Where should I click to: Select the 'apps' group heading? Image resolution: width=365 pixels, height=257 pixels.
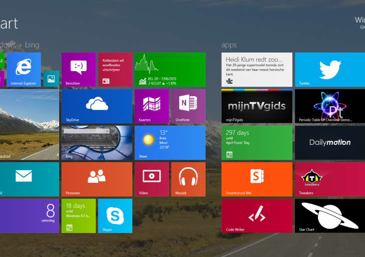tap(229, 45)
